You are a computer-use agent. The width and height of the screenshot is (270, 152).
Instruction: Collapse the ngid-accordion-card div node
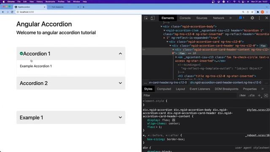pyautogui.click(x=167, y=42)
